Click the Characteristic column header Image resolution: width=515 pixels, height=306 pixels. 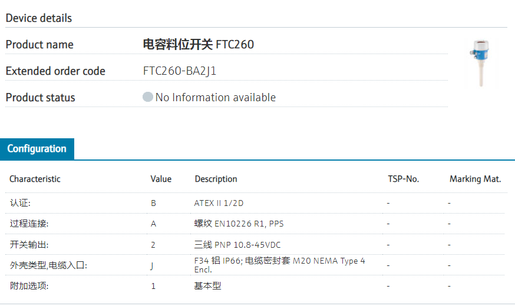pos(35,179)
